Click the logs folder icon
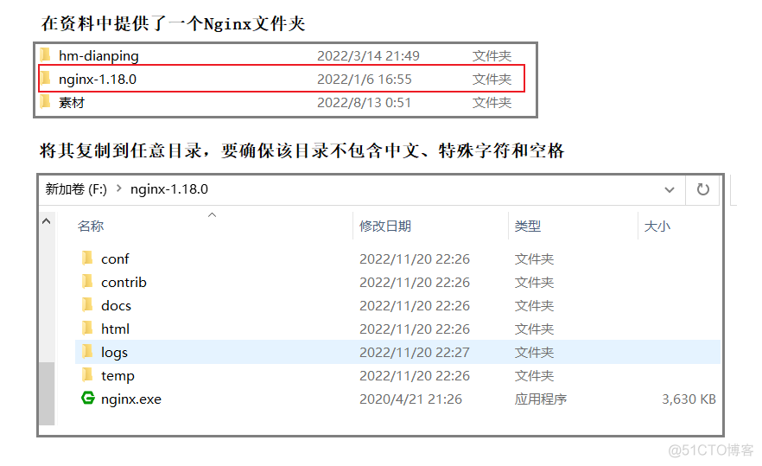762x466 pixels. pos(87,352)
